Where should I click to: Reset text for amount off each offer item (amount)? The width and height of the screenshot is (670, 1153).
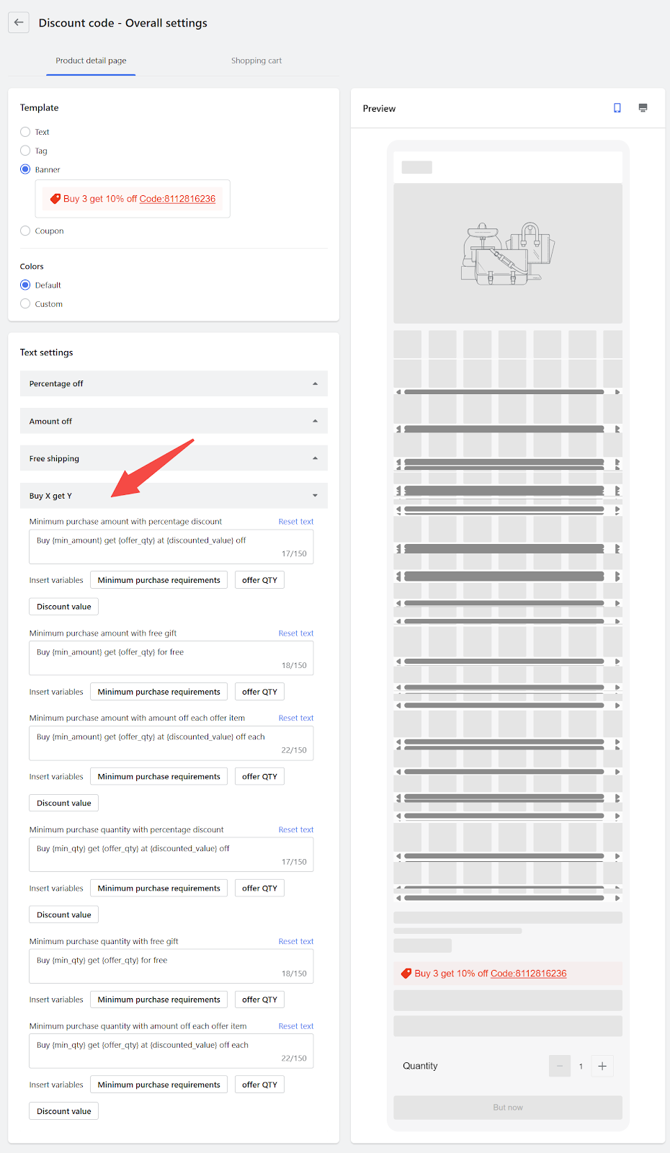[296, 718]
